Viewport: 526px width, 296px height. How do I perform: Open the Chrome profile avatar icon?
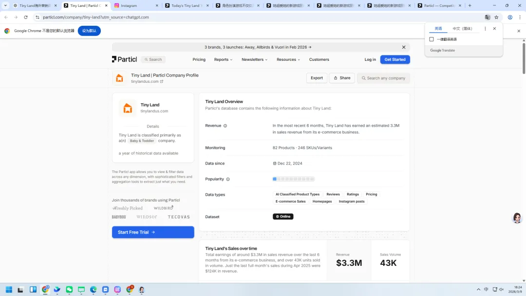pos(510,17)
